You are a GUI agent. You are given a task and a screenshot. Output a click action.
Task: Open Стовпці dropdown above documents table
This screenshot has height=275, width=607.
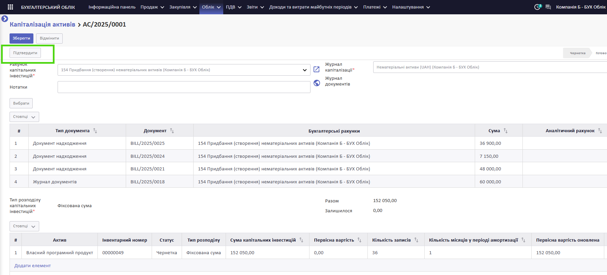click(x=24, y=117)
